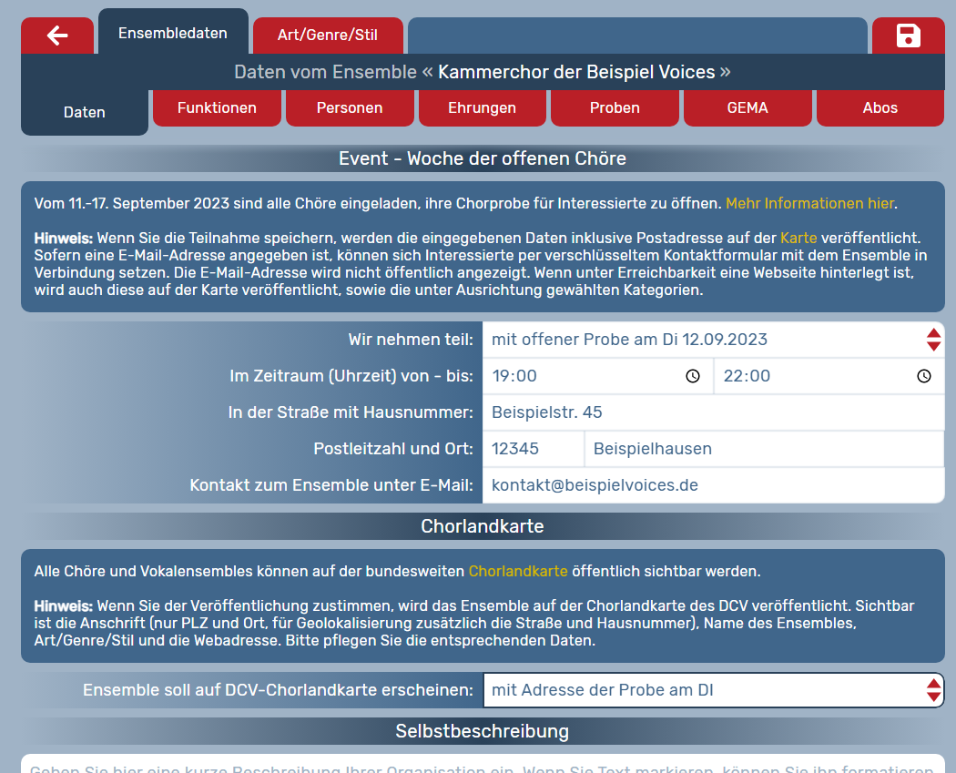Open clock picker for 22:00 end time
The width and height of the screenshot is (956, 773).
tap(924, 376)
